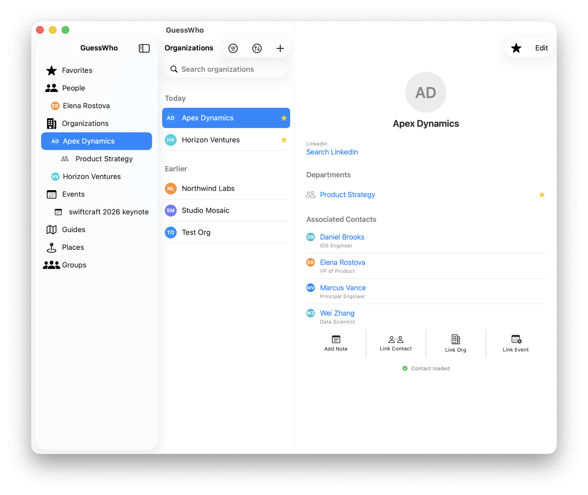Toggle favorite star on Horizon Ventures row
Image resolution: width=588 pixels, height=495 pixels.
point(284,140)
